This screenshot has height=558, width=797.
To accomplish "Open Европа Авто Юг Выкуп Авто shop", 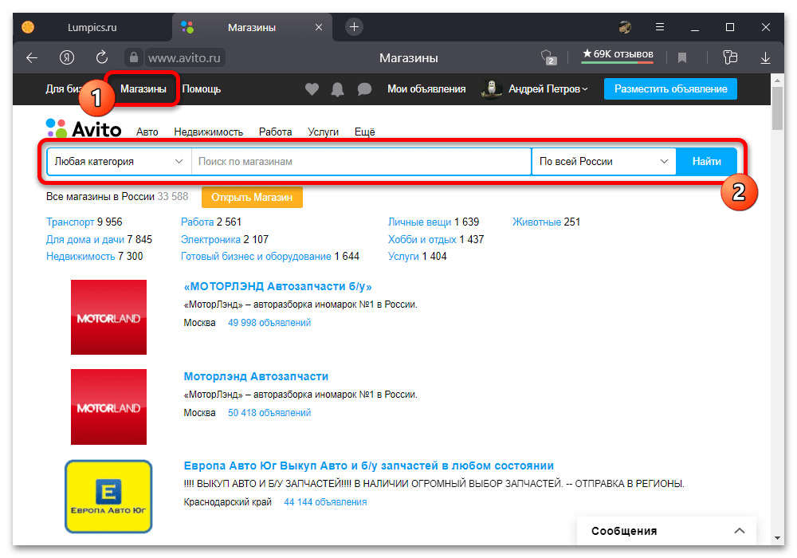I will coord(368,466).
